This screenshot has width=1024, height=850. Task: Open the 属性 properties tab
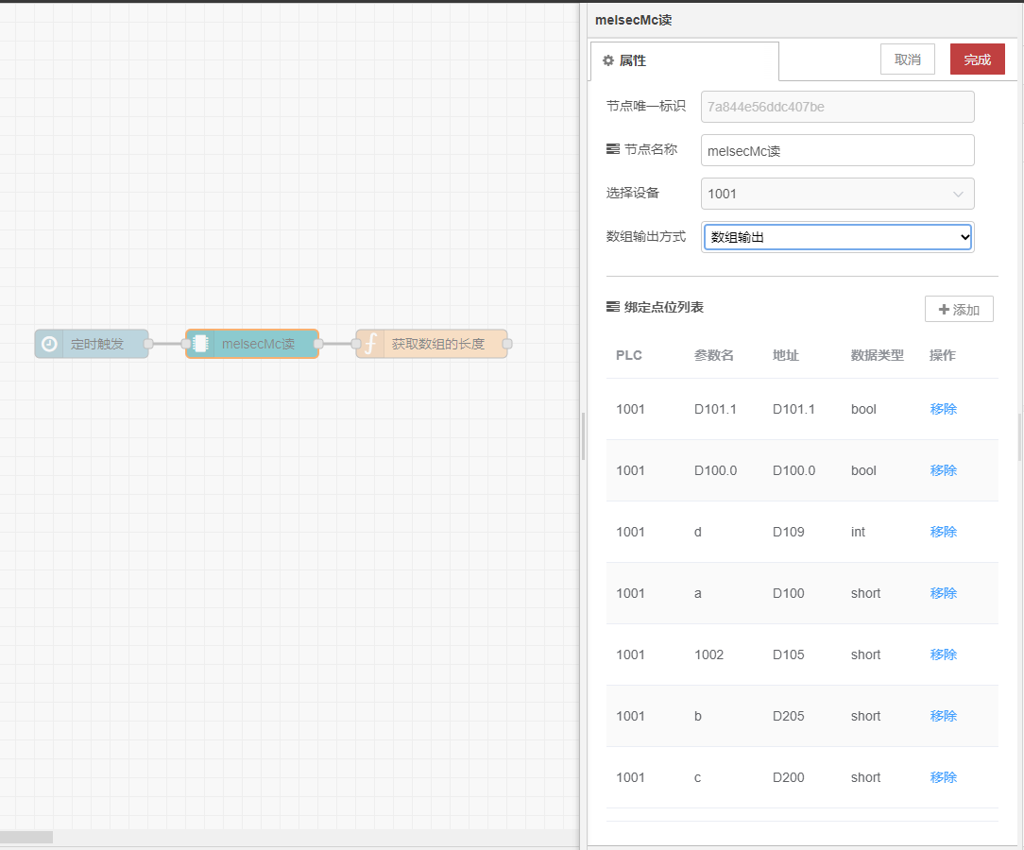point(685,60)
